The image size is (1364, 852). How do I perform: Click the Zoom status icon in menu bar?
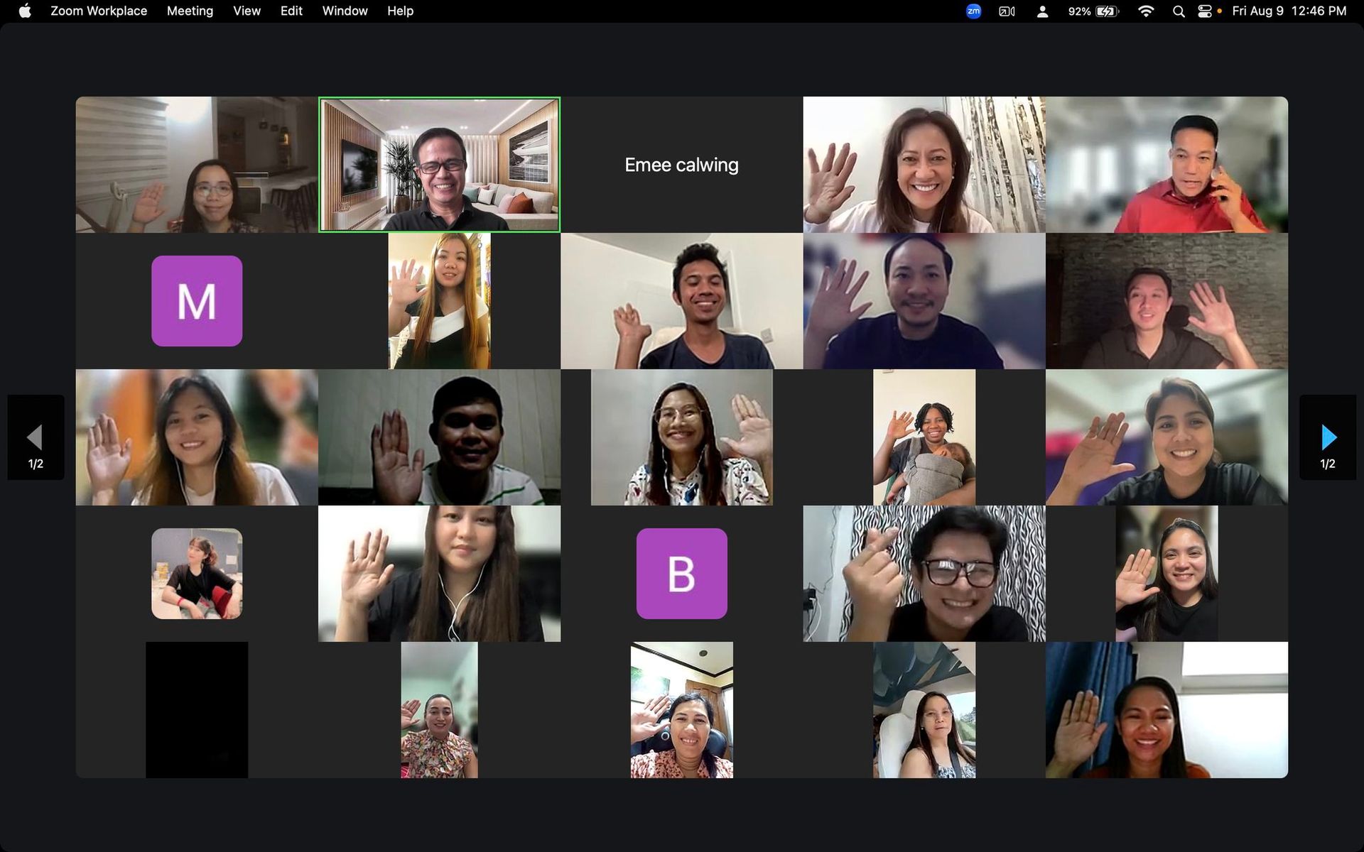coord(973,11)
